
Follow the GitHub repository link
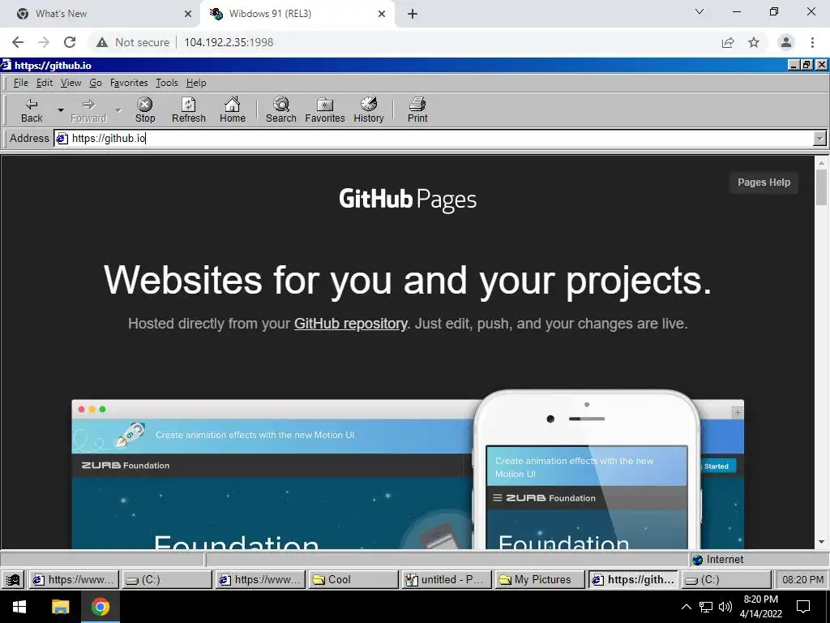(x=351, y=323)
